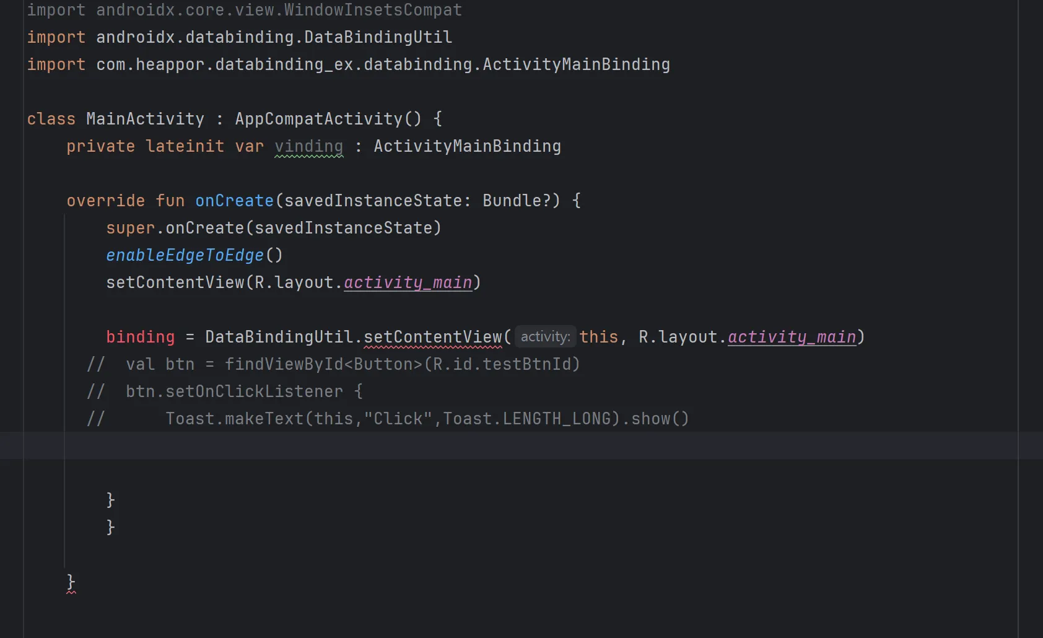Click the 'activity:' inlay parameter hint
Image resolution: width=1043 pixels, height=638 pixels.
pos(546,337)
